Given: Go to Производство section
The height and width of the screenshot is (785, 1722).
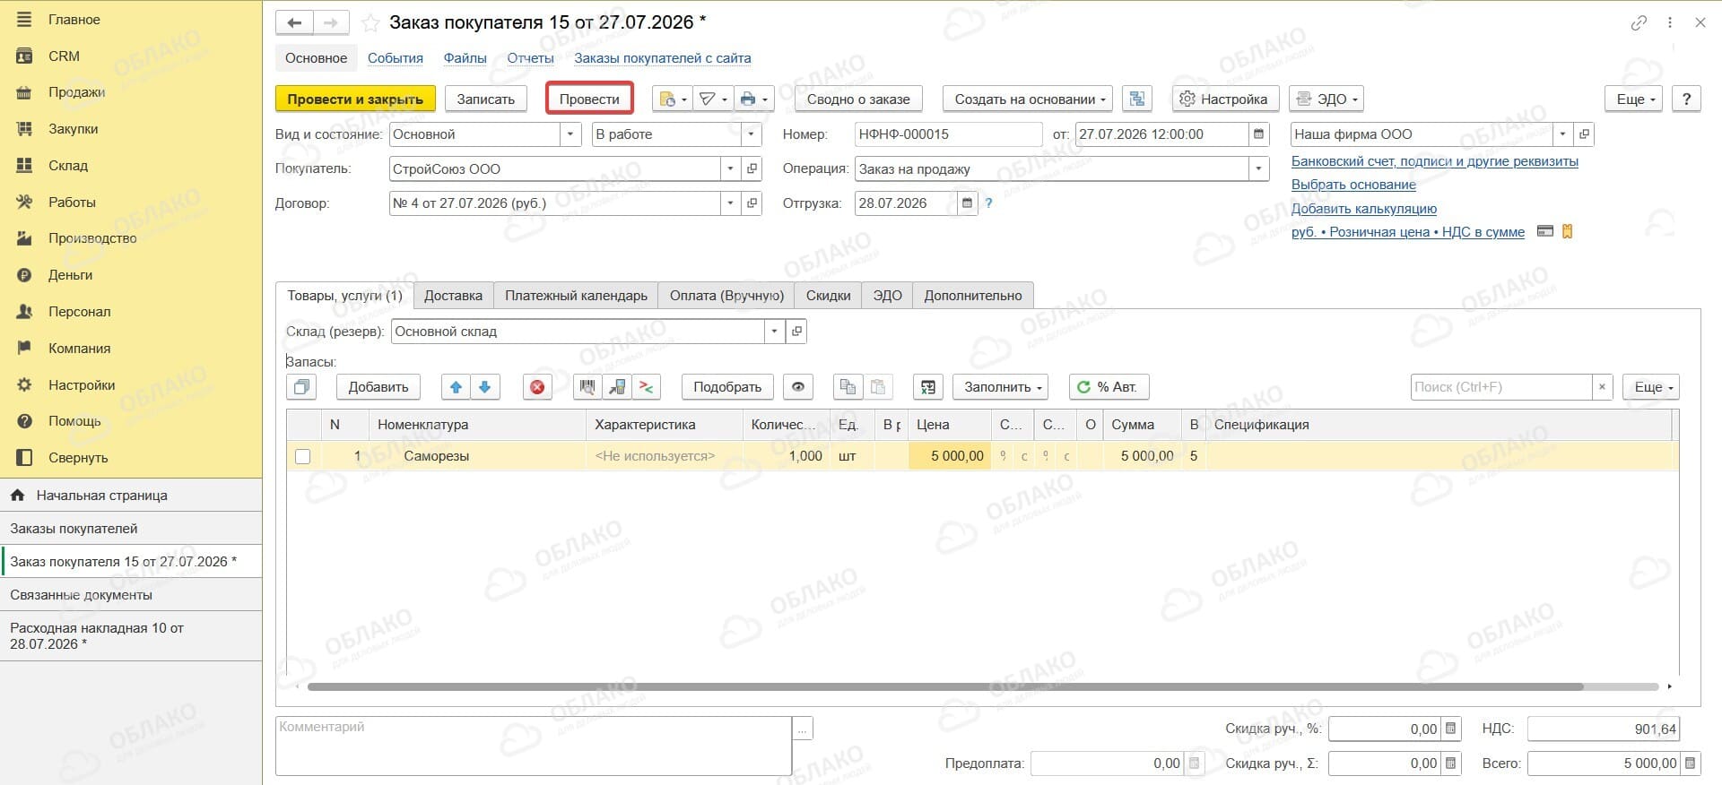Looking at the screenshot, I should [92, 238].
